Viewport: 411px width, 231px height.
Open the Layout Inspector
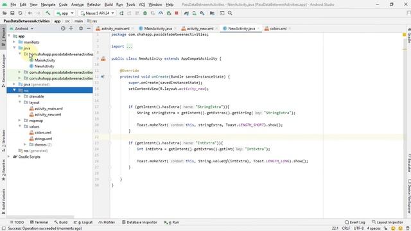coord(387,222)
